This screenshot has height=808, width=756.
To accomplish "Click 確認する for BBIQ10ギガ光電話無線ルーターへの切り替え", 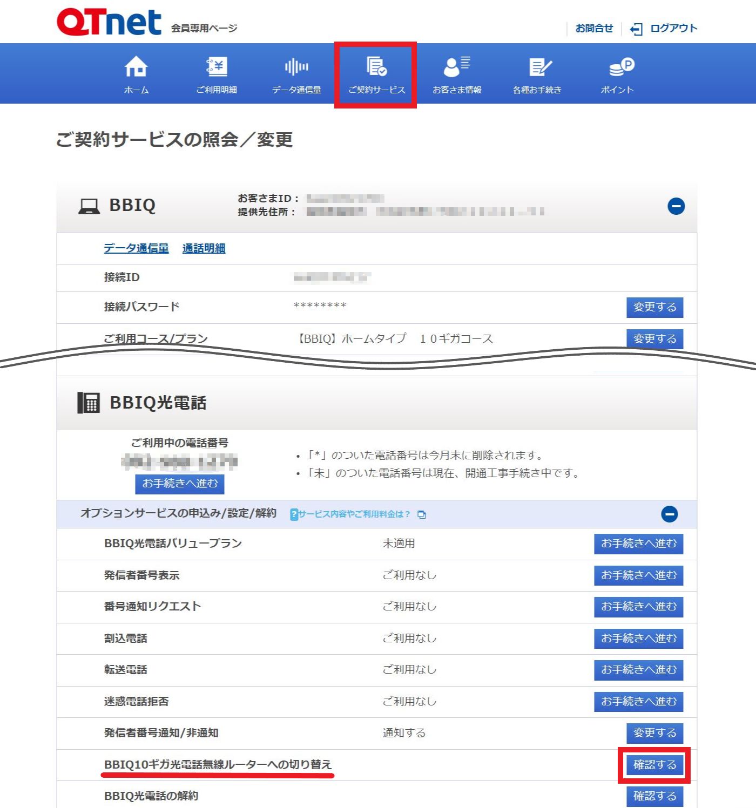I will pyautogui.click(x=654, y=765).
